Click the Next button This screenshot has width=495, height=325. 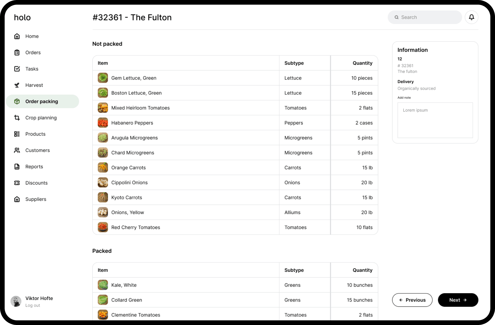click(458, 300)
